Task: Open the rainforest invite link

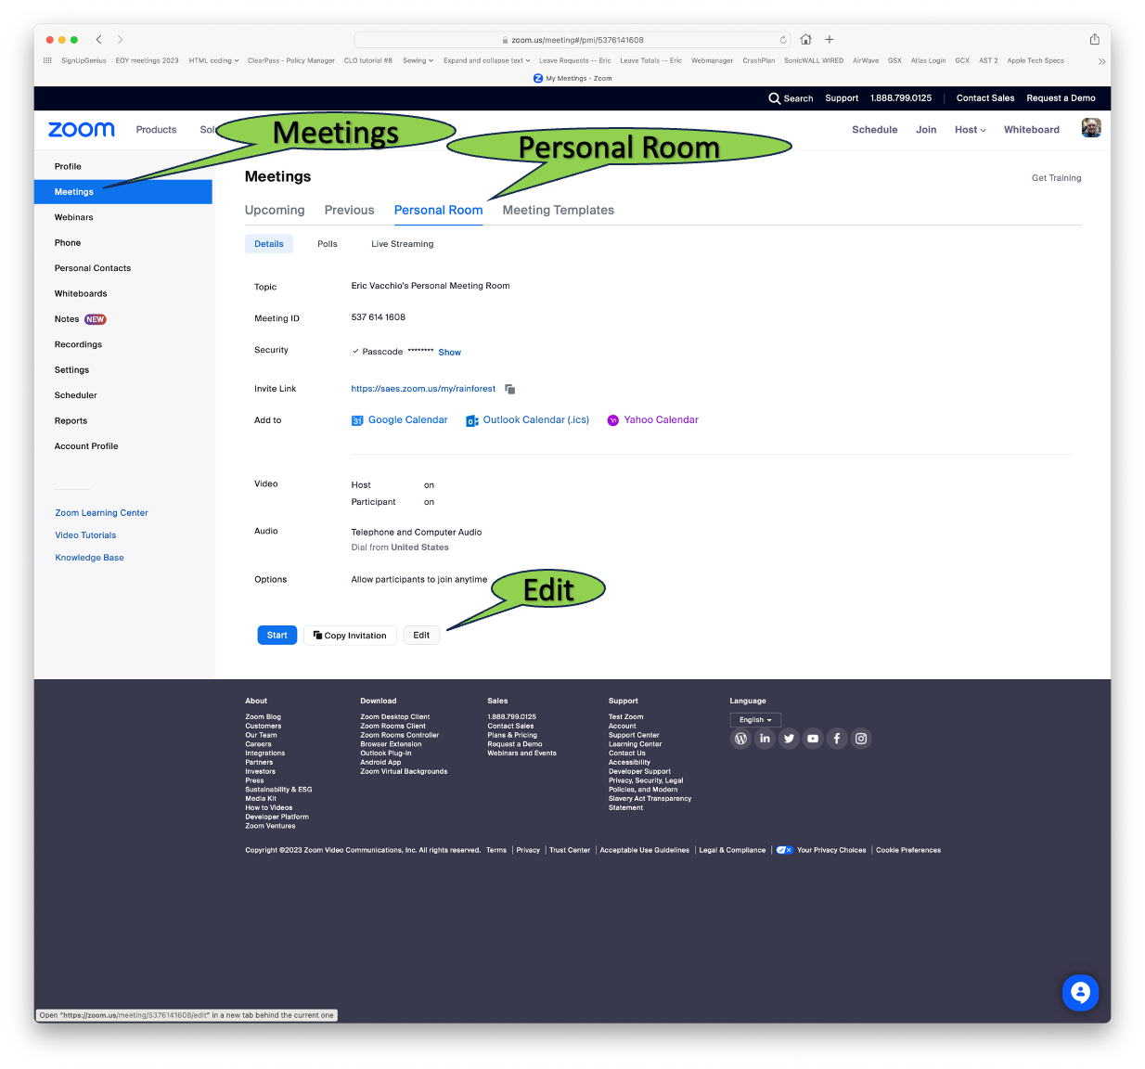Action: (x=423, y=389)
